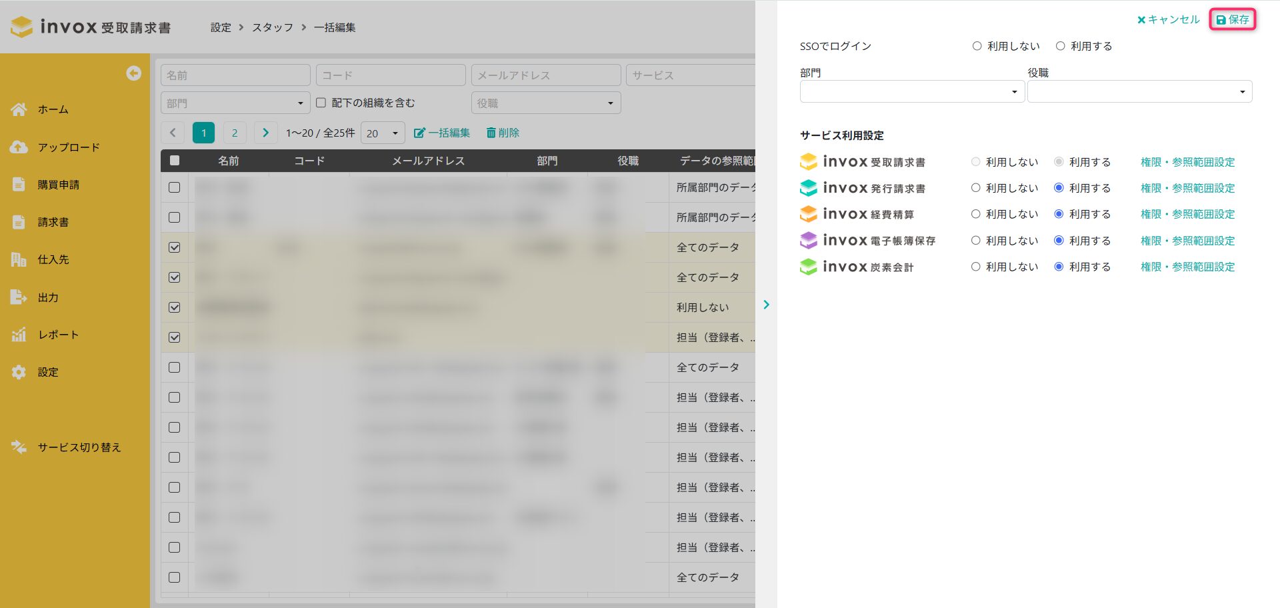Click the invox 受取請求書 service icon
The width and height of the screenshot is (1280, 608).
(x=809, y=162)
